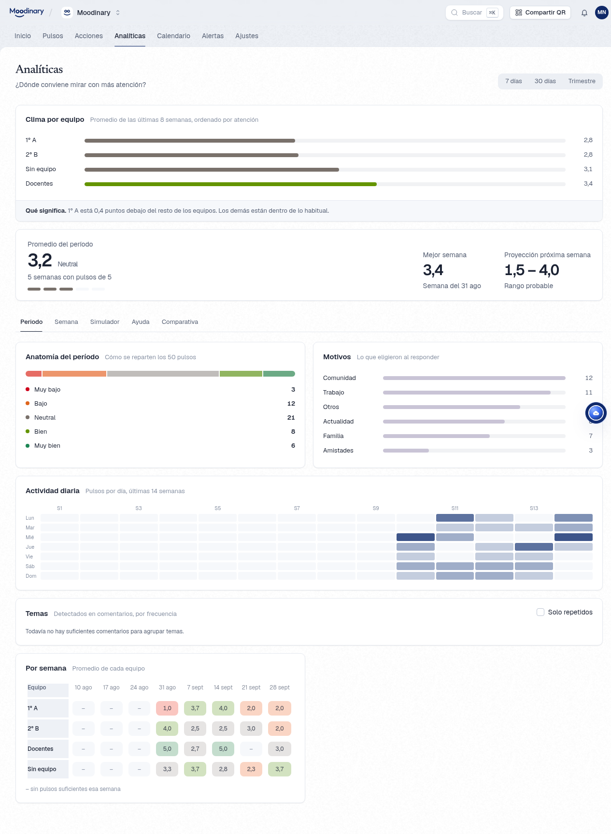Screen dimensions: 611x834
Task: Click the Neutral row in the anatomy legend
Action: pyautogui.click(x=160, y=418)
